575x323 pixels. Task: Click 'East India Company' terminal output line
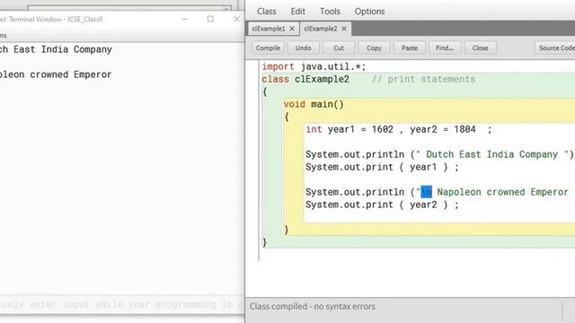(56, 49)
